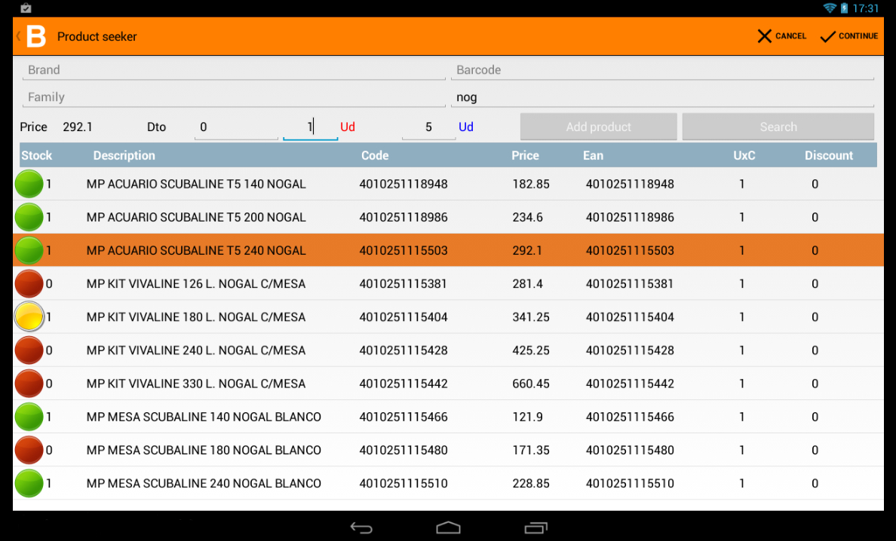Click the field with blue Ud showing 5
This screenshot has height=541, width=896.
point(428,127)
